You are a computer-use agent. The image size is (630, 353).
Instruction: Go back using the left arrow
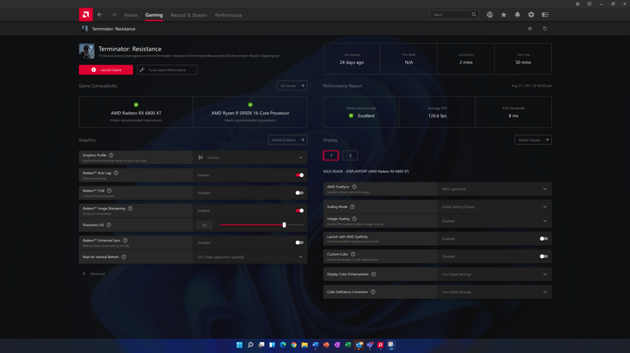[100, 15]
